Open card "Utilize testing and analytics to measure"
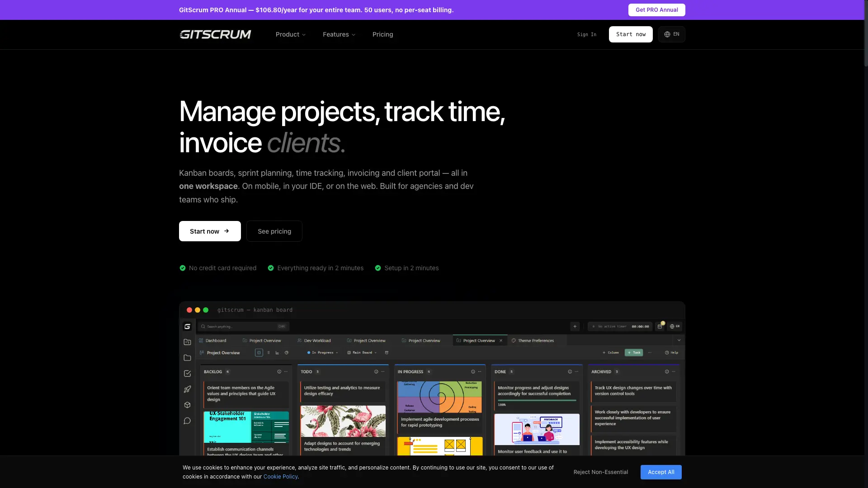868x488 pixels. click(343, 391)
